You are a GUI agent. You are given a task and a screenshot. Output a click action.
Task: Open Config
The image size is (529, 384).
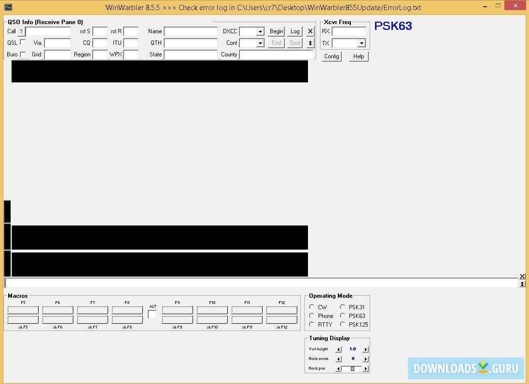[332, 56]
